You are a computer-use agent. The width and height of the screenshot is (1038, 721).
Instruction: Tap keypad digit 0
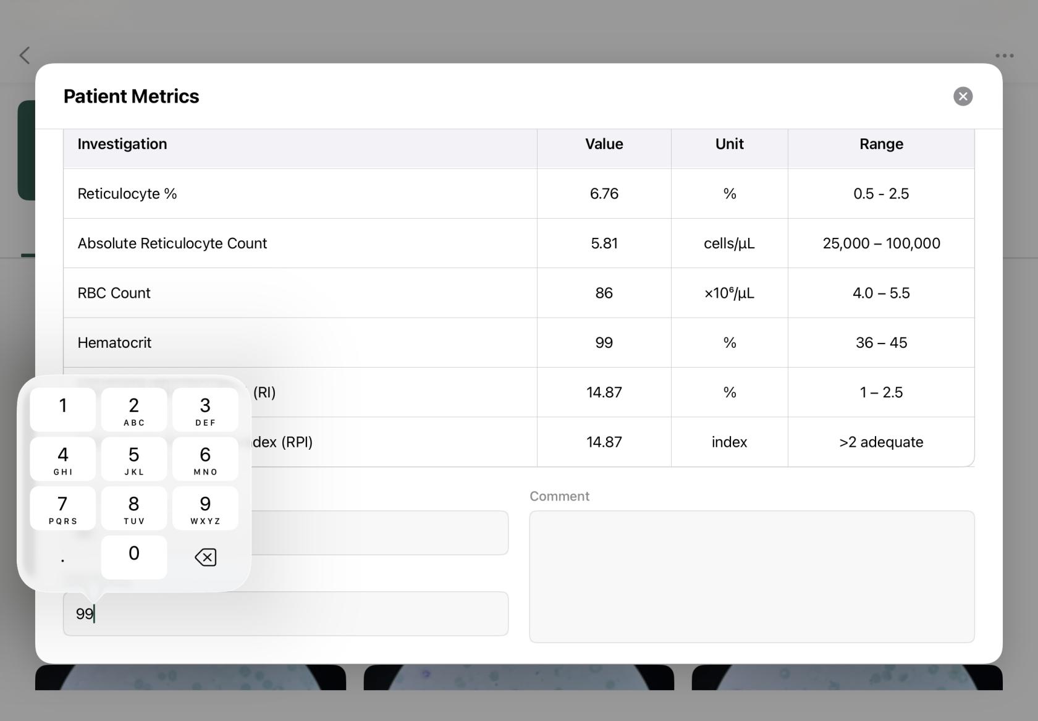coord(134,557)
